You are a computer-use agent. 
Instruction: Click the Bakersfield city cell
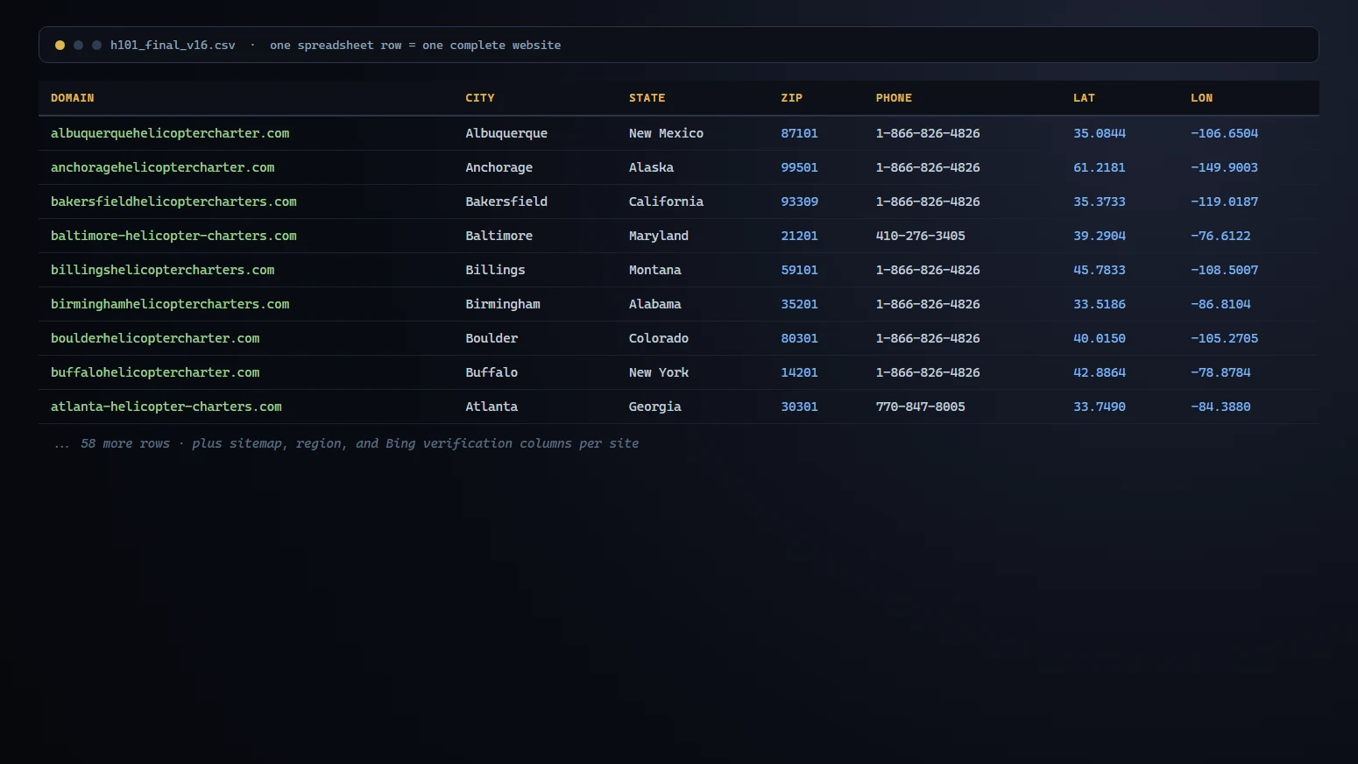506,202
